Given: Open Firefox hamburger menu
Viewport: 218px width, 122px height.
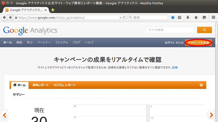Looking at the screenshot, I should coord(213,17).
